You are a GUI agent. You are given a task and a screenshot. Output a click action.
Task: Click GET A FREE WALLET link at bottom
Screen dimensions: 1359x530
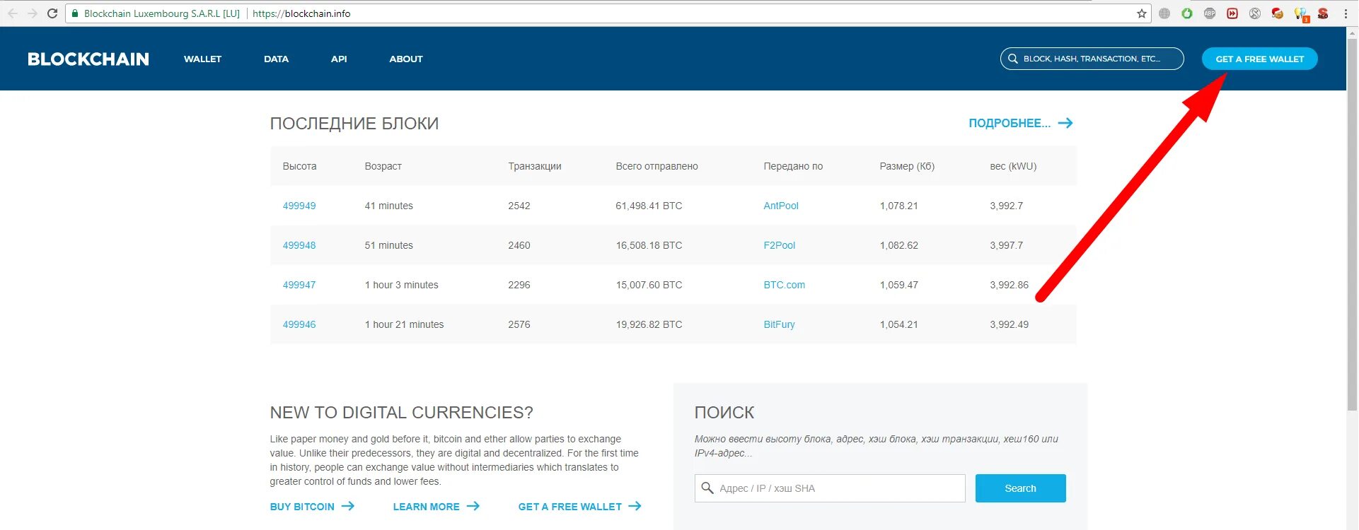pyautogui.click(x=570, y=507)
